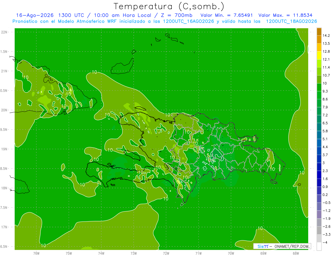This screenshot has height=257, width=332.
Task: Pick the bright yellow swatch between 12.8 and 12.1
Action: tap(319, 55)
